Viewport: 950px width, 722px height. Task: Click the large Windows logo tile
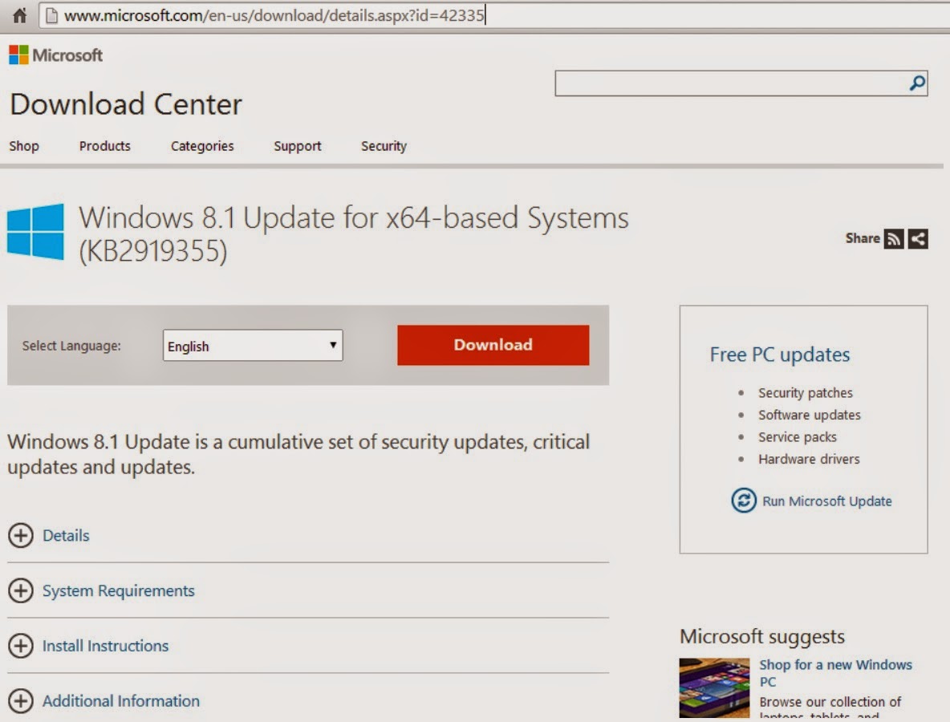36,231
